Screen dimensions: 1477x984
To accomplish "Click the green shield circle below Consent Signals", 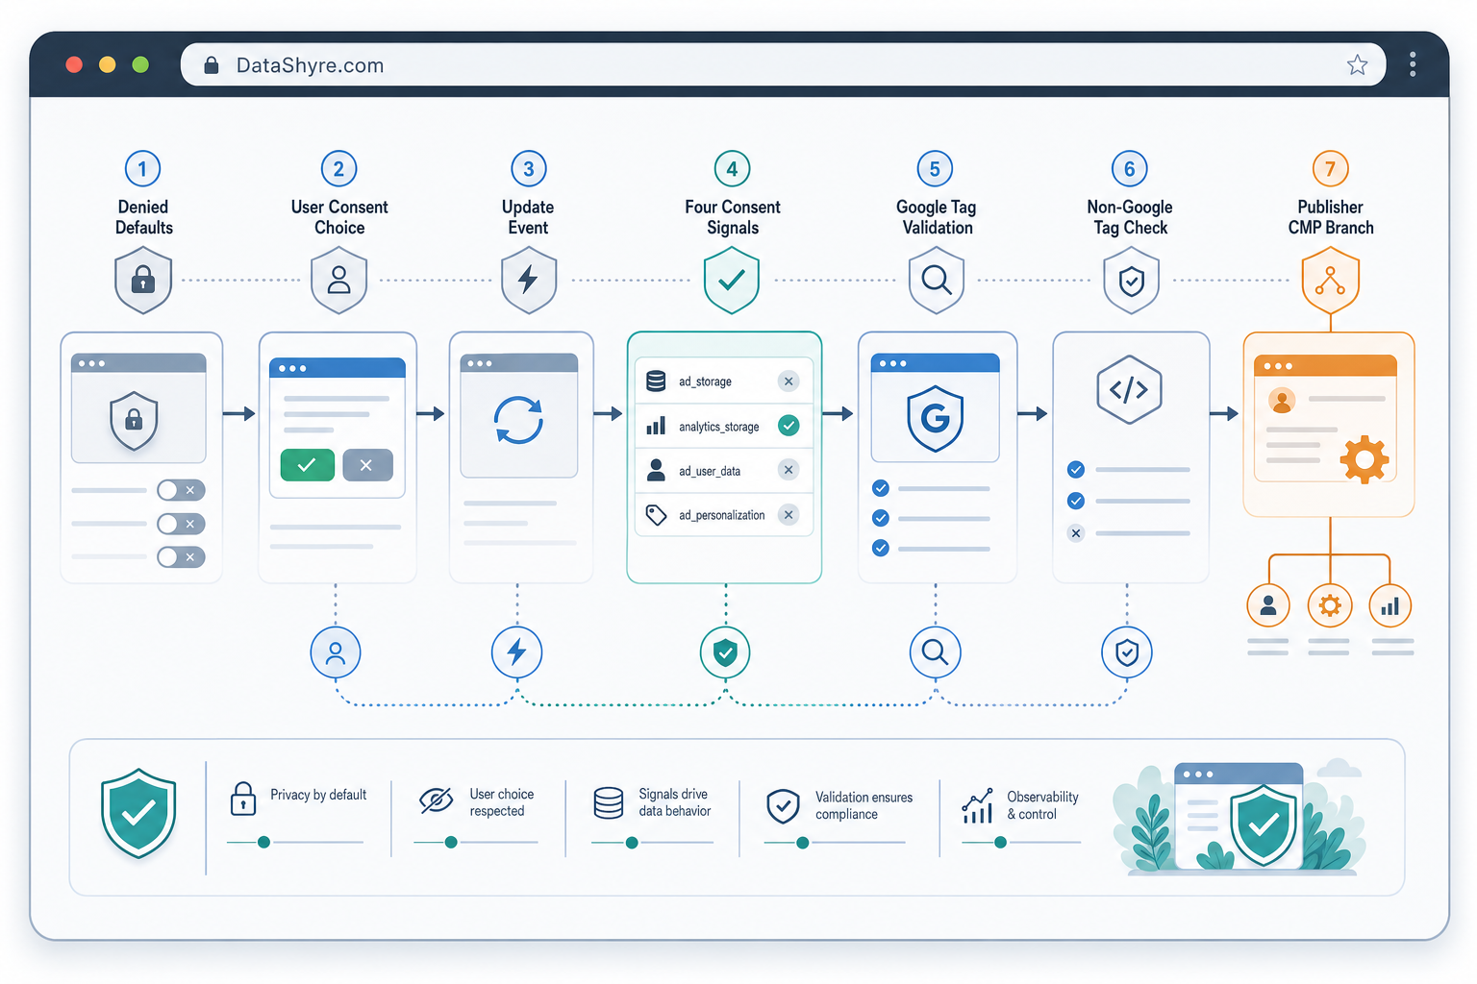I will click(725, 652).
